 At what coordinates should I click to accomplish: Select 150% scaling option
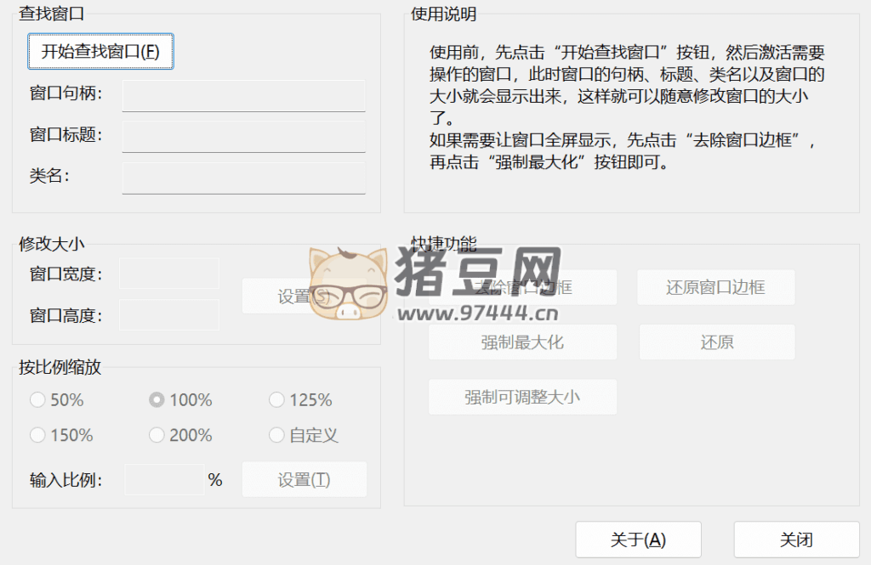(37, 435)
